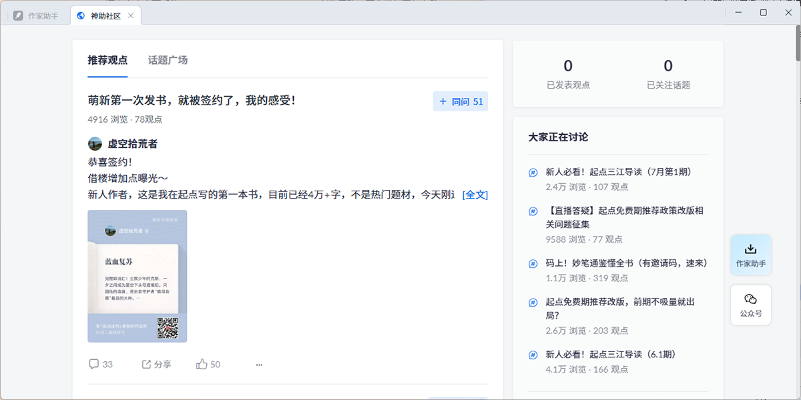This screenshot has height=400, width=801.
Task: Click 虚空拾荒者 user avatar
Action: pos(95,143)
